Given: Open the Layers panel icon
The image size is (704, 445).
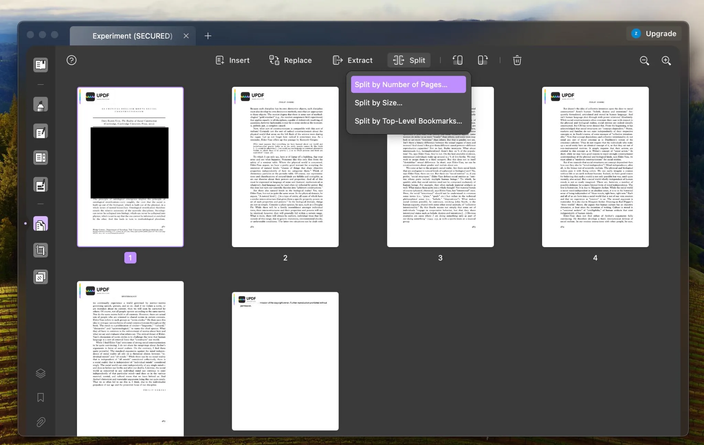Looking at the screenshot, I should 41,373.
